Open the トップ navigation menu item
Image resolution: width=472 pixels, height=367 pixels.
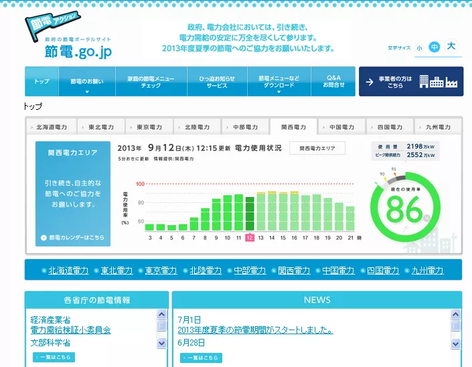tap(42, 81)
